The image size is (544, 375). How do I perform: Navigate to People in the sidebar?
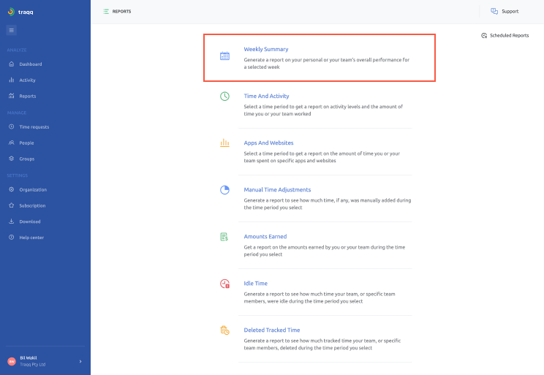pos(26,143)
